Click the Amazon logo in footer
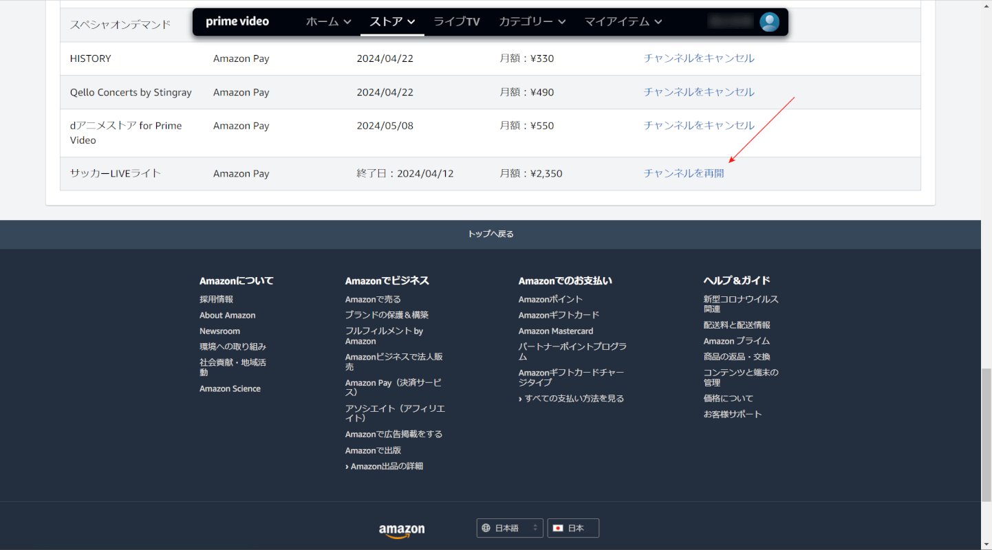Image resolution: width=992 pixels, height=550 pixels. pos(402,529)
